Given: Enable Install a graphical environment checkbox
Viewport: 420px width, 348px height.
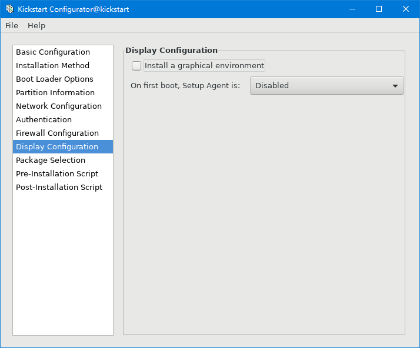Looking at the screenshot, I should [x=136, y=66].
